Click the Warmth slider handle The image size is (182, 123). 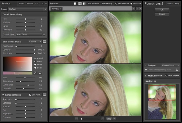point(26,107)
